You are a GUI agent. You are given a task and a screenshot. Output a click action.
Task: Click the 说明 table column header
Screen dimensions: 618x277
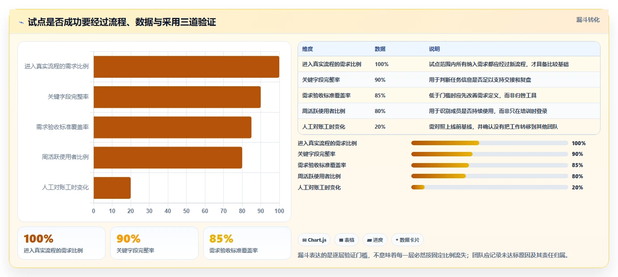click(x=435, y=49)
